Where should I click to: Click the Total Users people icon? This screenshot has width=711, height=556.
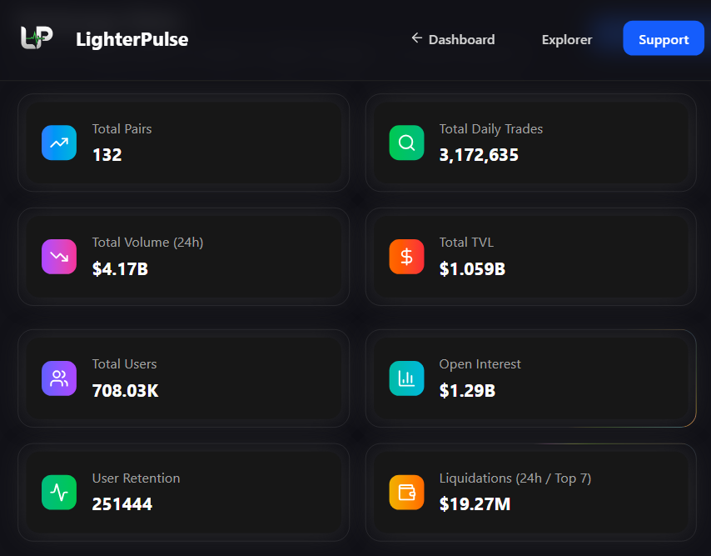click(59, 378)
